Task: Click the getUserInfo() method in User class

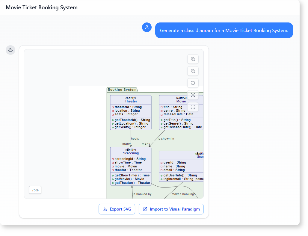Action: click(x=180, y=175)
